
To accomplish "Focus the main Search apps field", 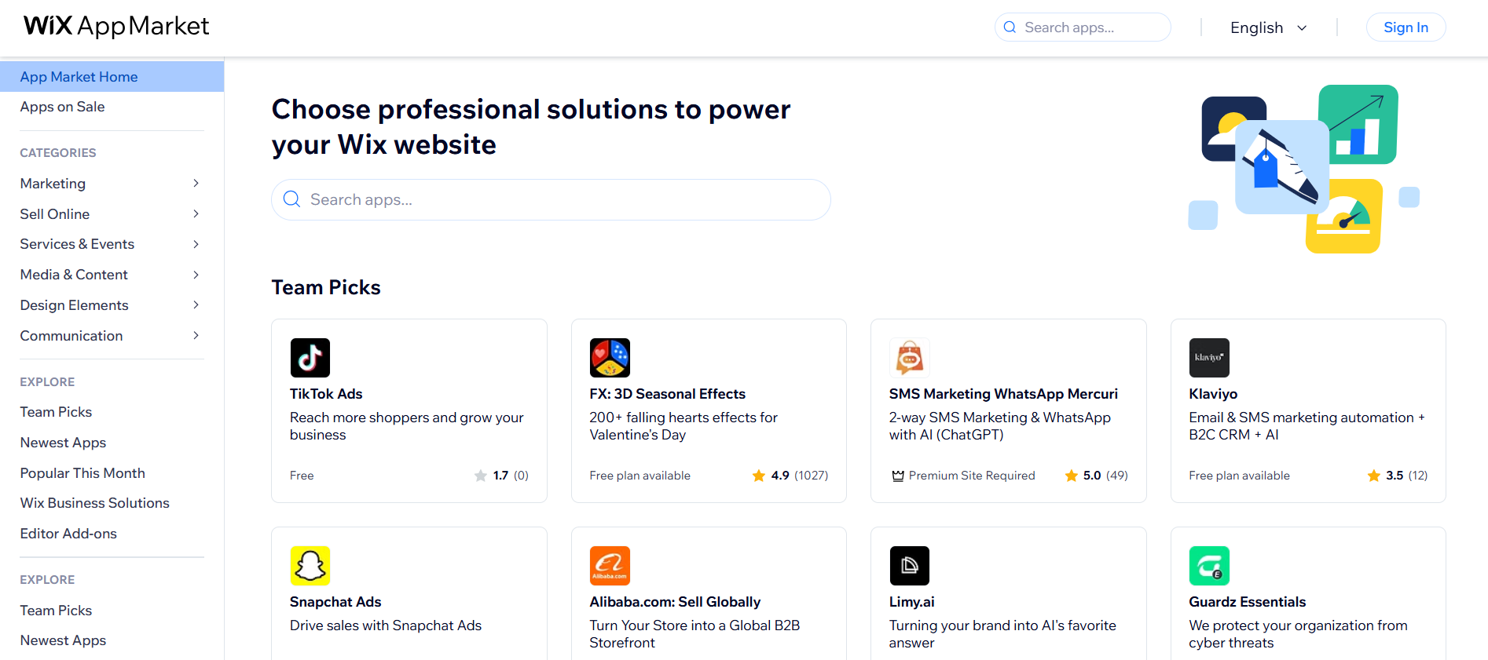I will tap(551, 199).
